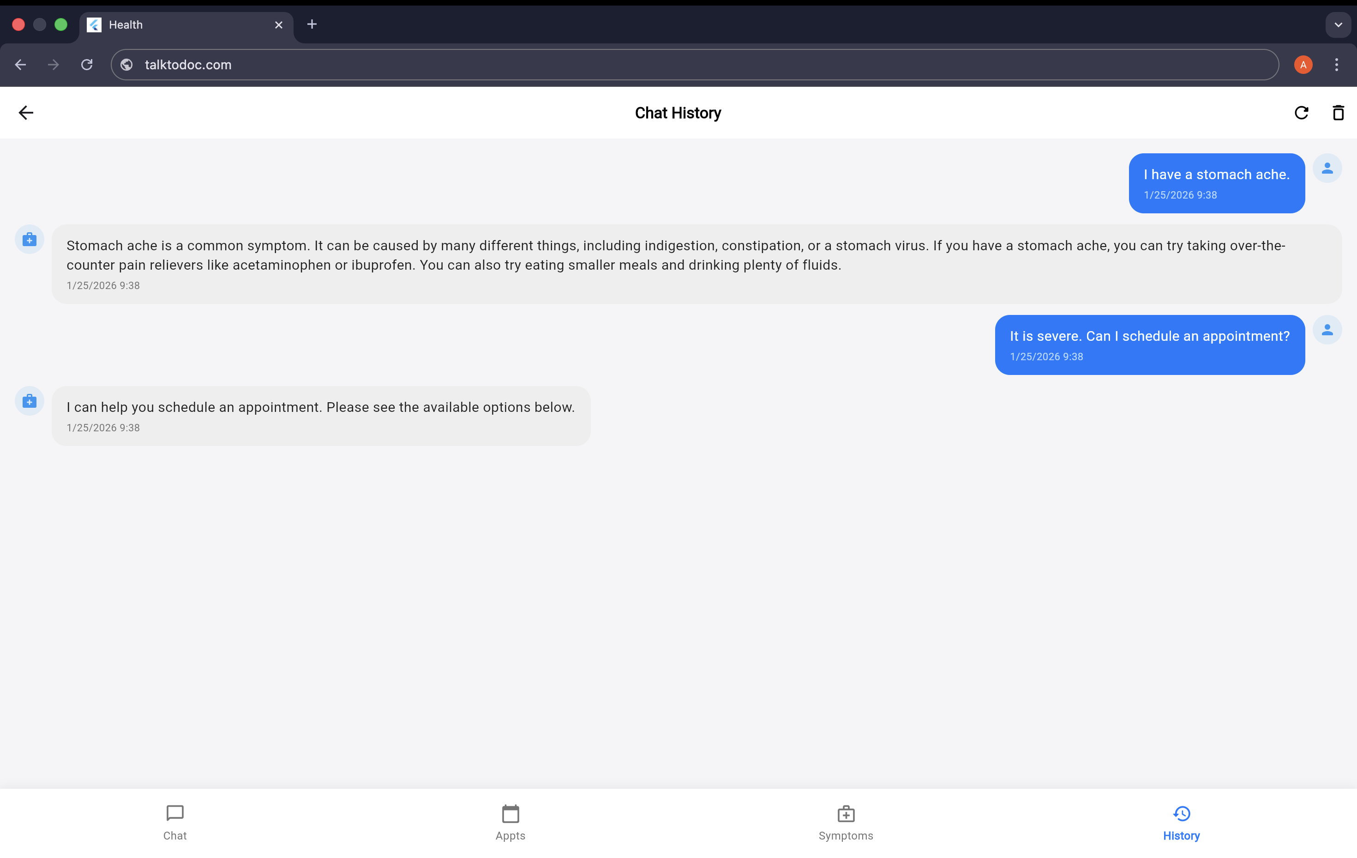Click the 'I have a stomach ache.' message bubble
The width and height of the screenshot is (1357, 858).
pyautogui.click(x=1216, y=183)
